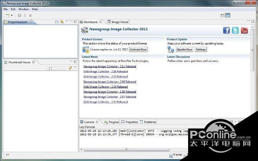Collapse all items in Project Explorer
258x161 pixels.
(x=57, y=22)
